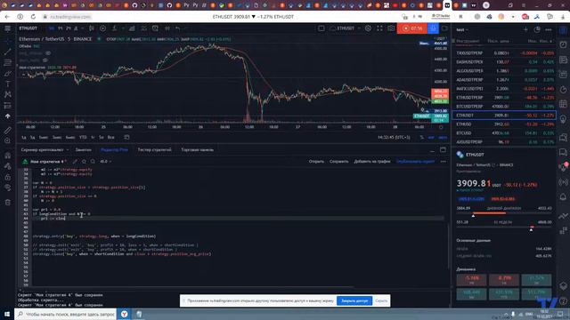
Task: Open the Alerts panel clock icon
Action: (x=563, y=44)
